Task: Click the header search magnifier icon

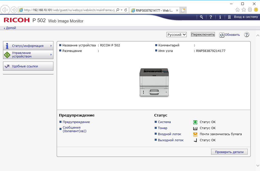Action: [x=202, y=17]
